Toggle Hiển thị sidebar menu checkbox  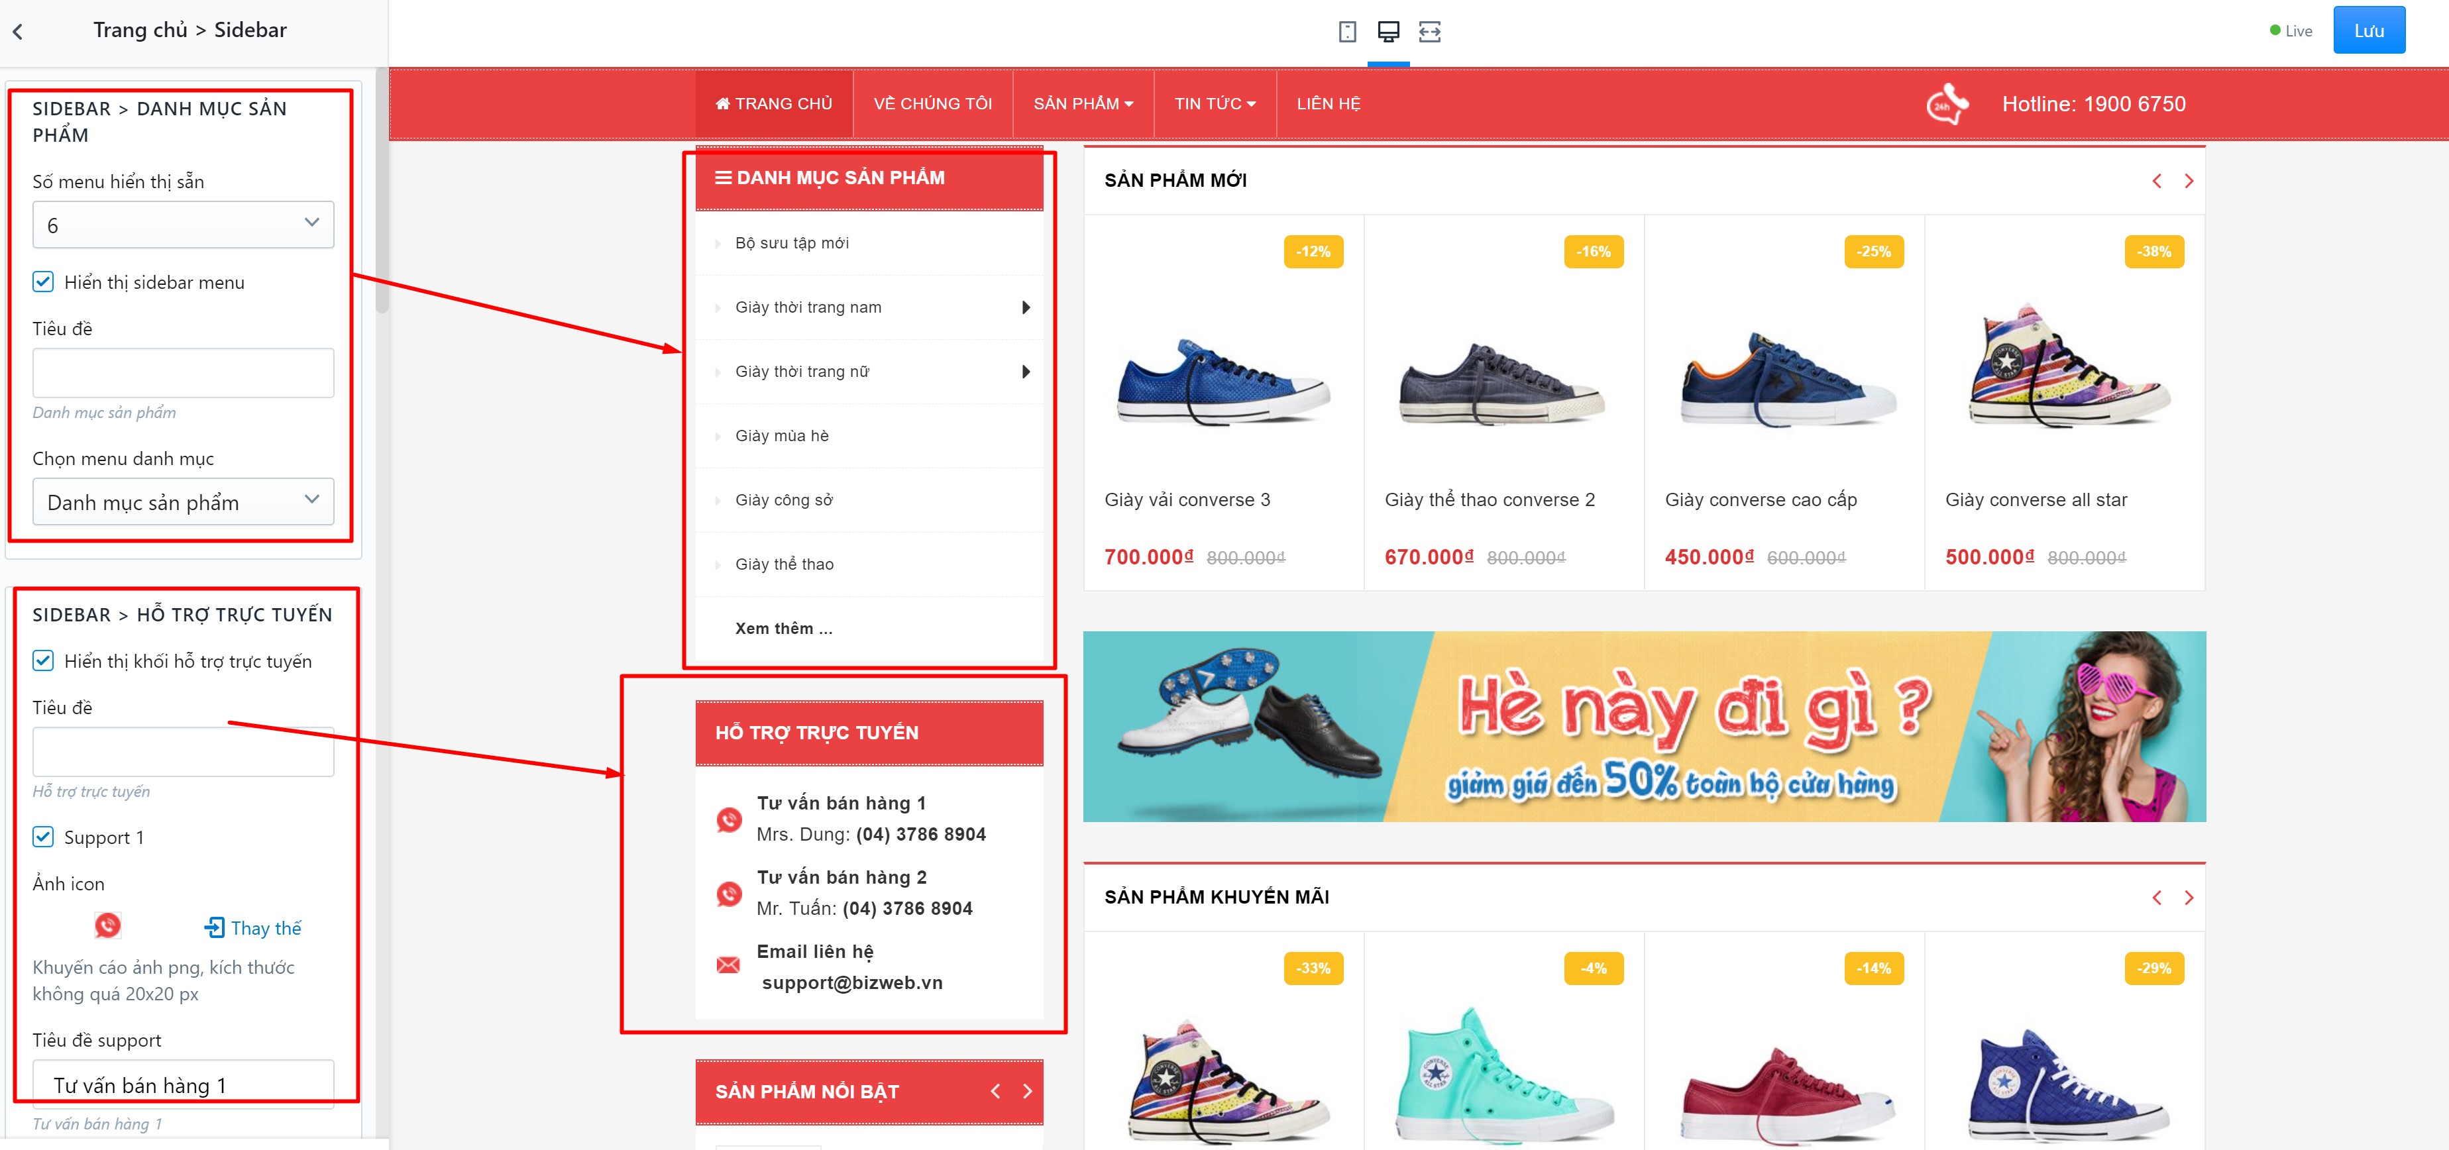point(43,282)
